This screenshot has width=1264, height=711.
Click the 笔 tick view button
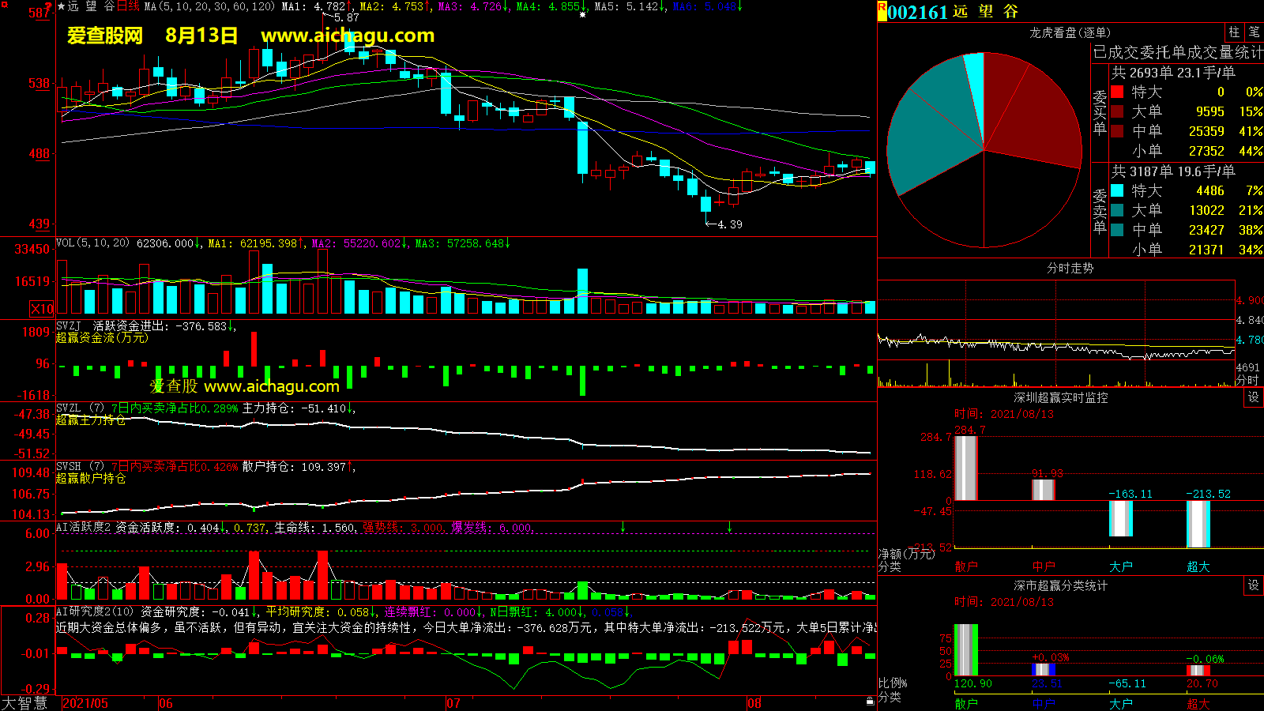(1254, 32)
